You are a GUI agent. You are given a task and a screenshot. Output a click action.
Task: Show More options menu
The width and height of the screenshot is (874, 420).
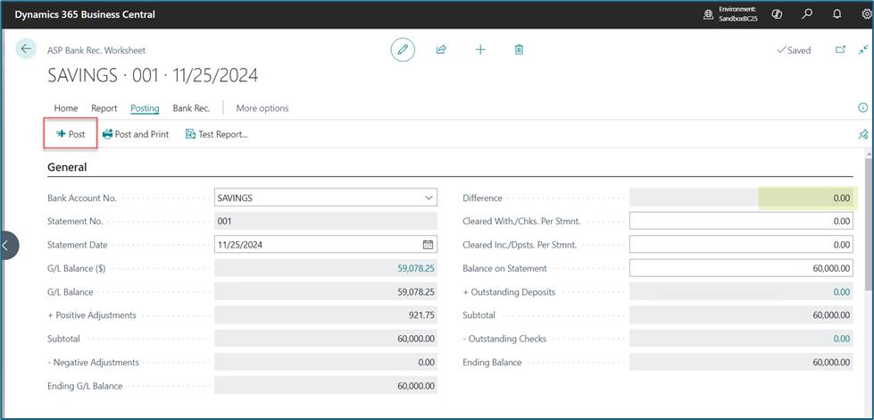click(x=262, y=108)
